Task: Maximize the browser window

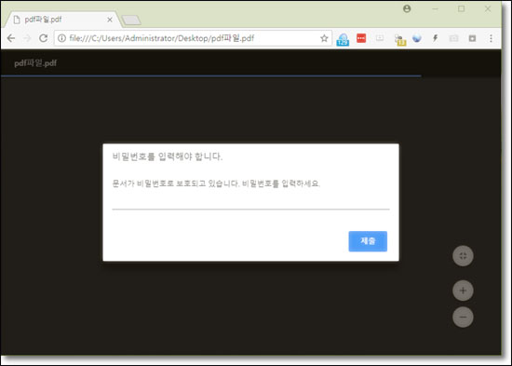Action: (x=461, y=8)
